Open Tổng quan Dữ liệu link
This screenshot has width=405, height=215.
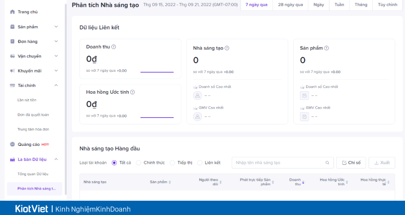(x=33, y=174)
